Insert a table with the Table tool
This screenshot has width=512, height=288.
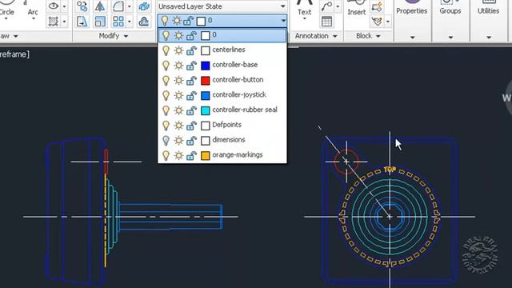coord(326,22)
